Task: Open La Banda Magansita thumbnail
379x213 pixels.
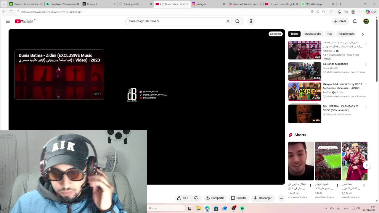Action: click(x=305, y=71)
